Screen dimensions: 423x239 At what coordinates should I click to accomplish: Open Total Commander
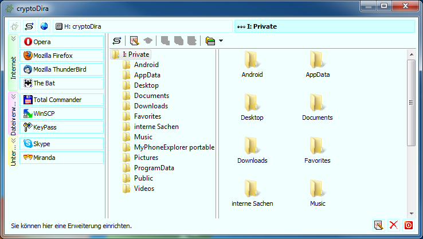click(61, 100)
